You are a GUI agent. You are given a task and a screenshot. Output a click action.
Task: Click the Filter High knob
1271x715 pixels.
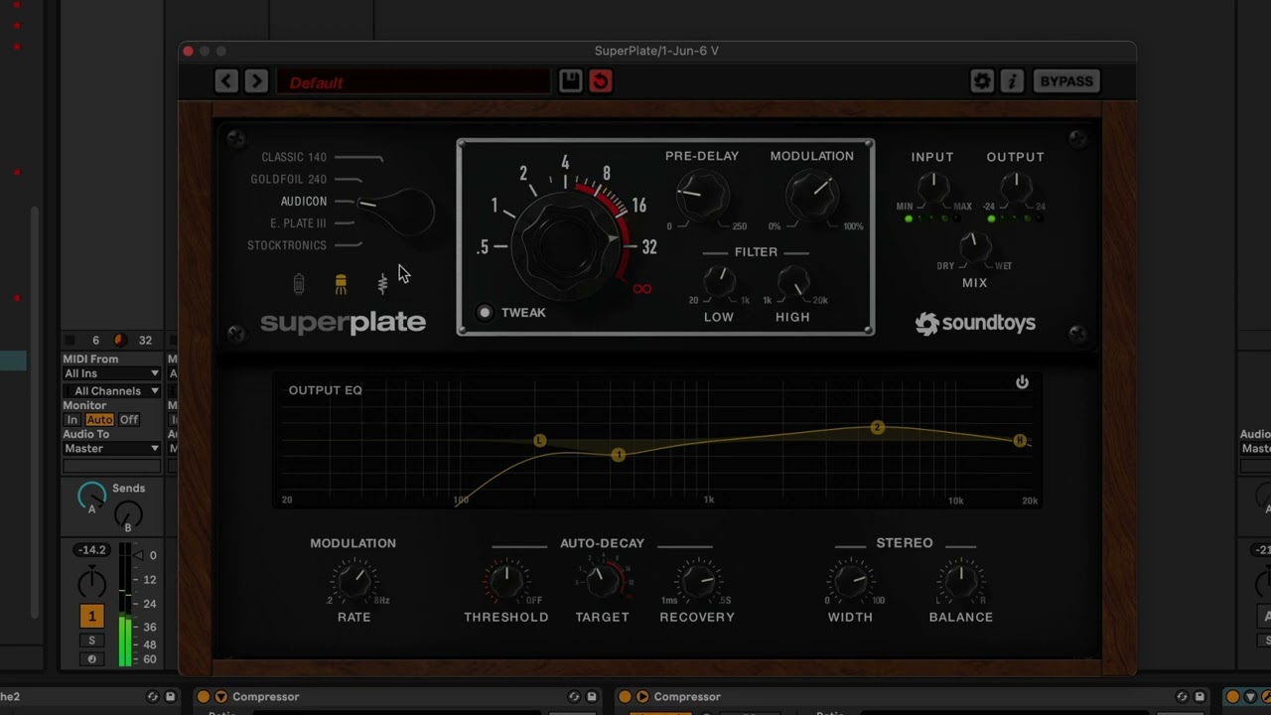click(792, 282)
